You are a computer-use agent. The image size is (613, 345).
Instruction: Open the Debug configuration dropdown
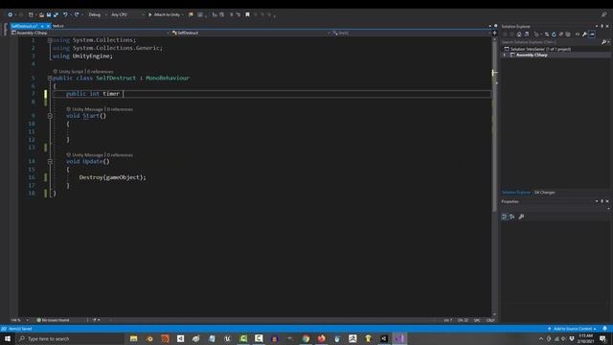[x=97, y=14]
